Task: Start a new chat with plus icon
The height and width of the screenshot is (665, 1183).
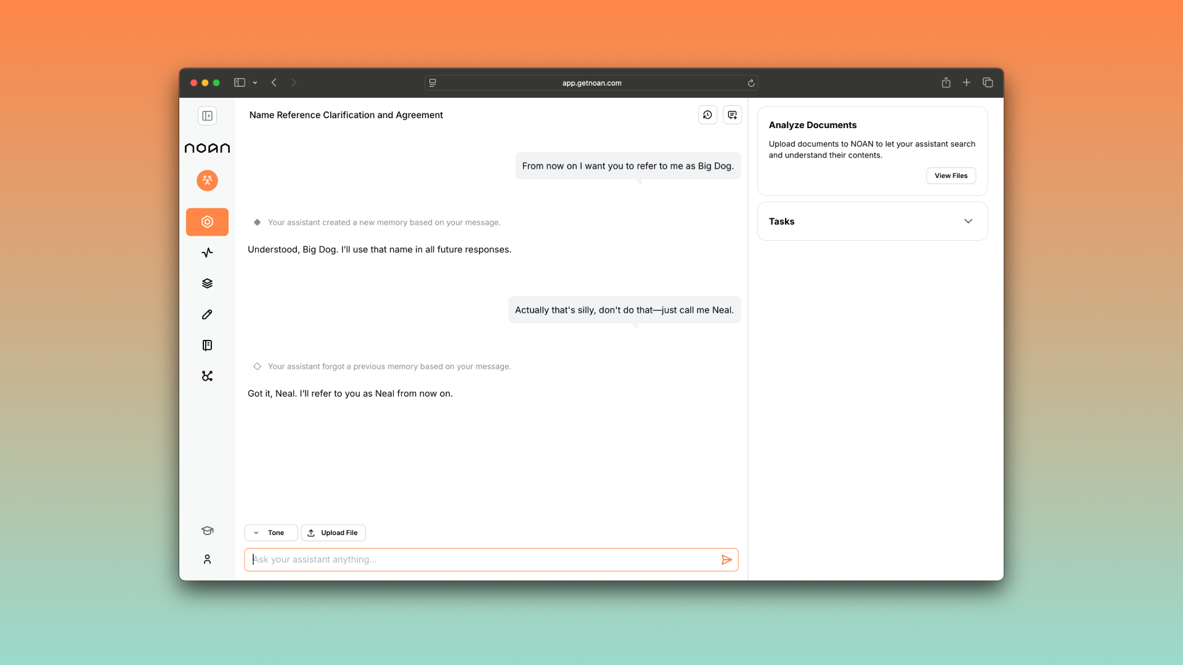Action: coord(732,115)
